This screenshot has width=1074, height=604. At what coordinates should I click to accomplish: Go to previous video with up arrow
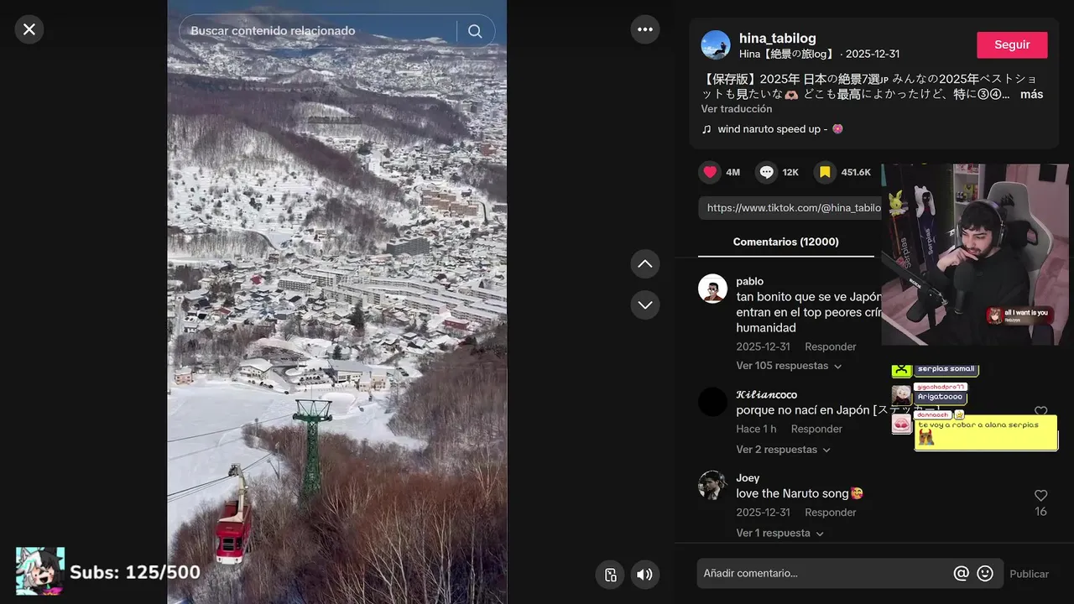(x=645, y=263)
